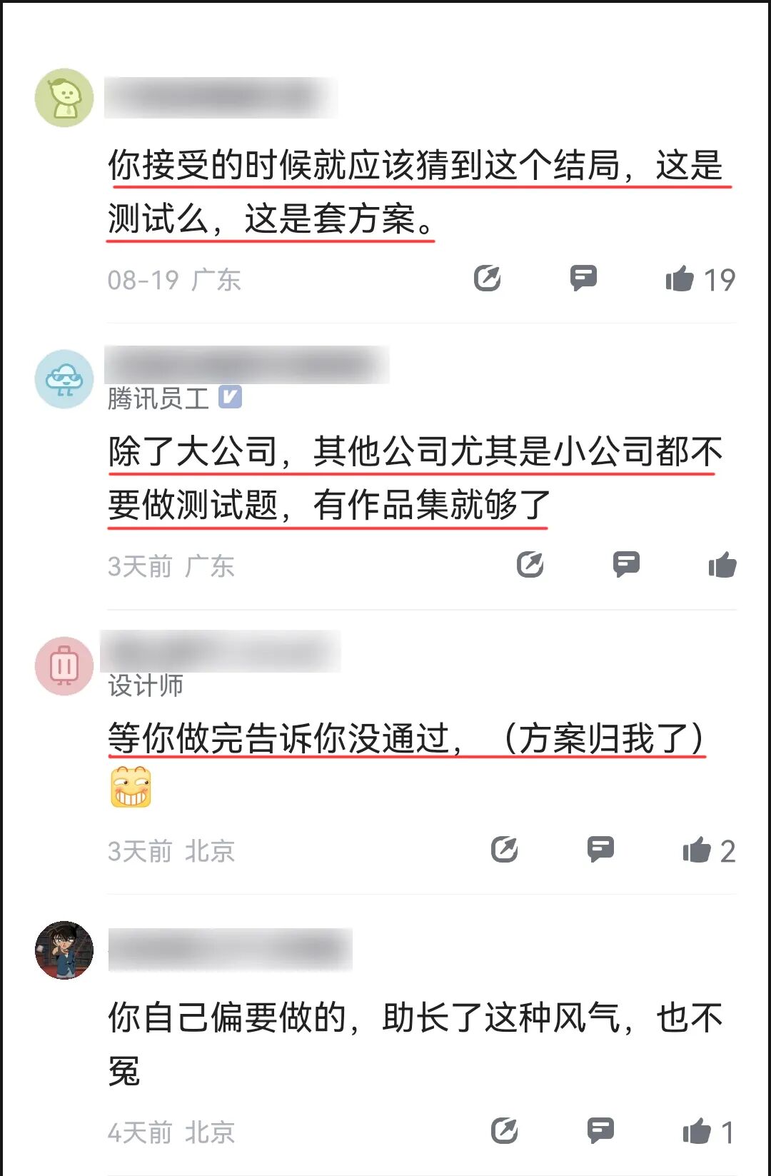
Task: Like the 腾讯员工 comment
Action: point(722,565)
